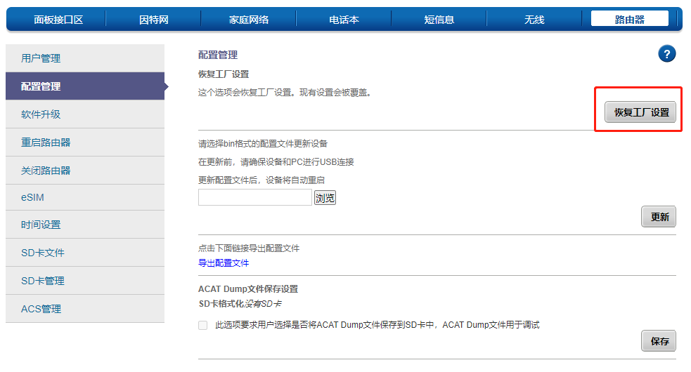Click the 浏览 browse button
This screenshot has height=372, width=691.
coord(325,198)
